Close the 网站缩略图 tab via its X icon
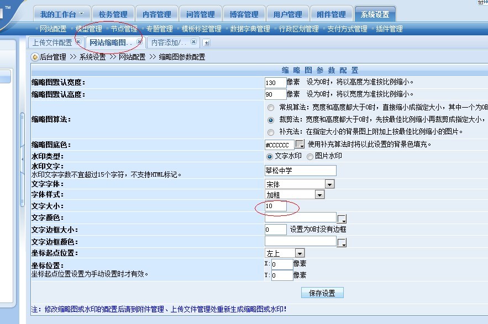Viewport: 488px width, 324px height. coord(139,42)
